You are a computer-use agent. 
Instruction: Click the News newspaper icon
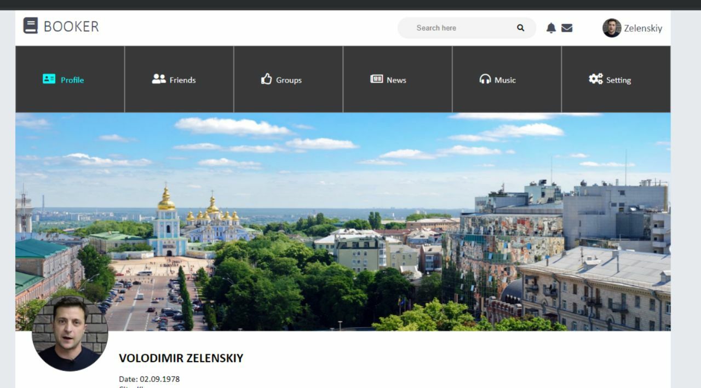377,79
